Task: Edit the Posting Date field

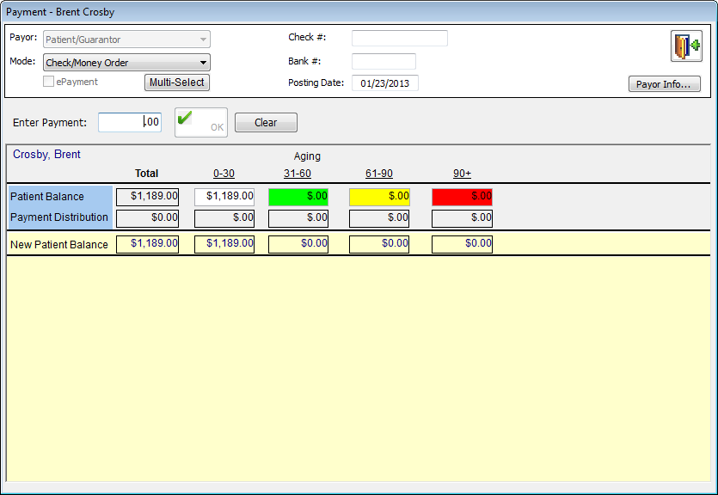Action: point(384,83)
